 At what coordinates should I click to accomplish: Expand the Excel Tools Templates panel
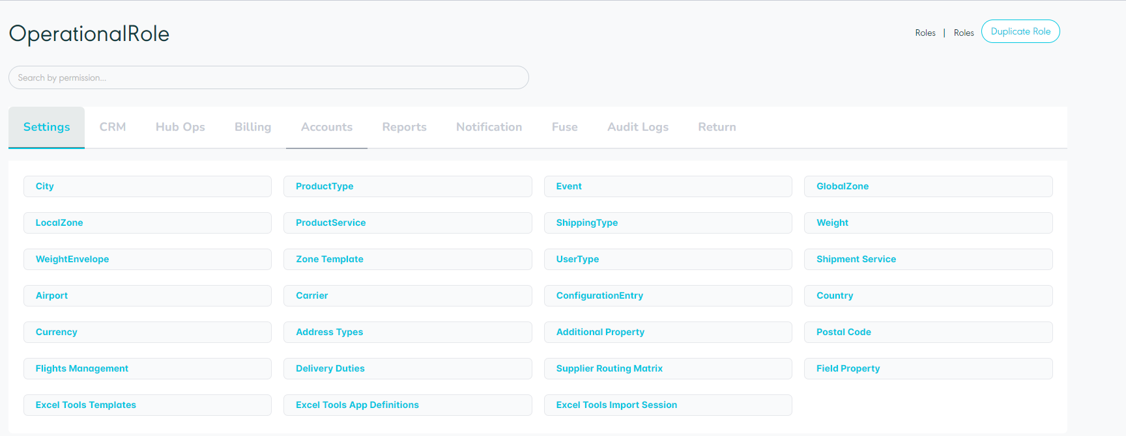tap(147, 405)
